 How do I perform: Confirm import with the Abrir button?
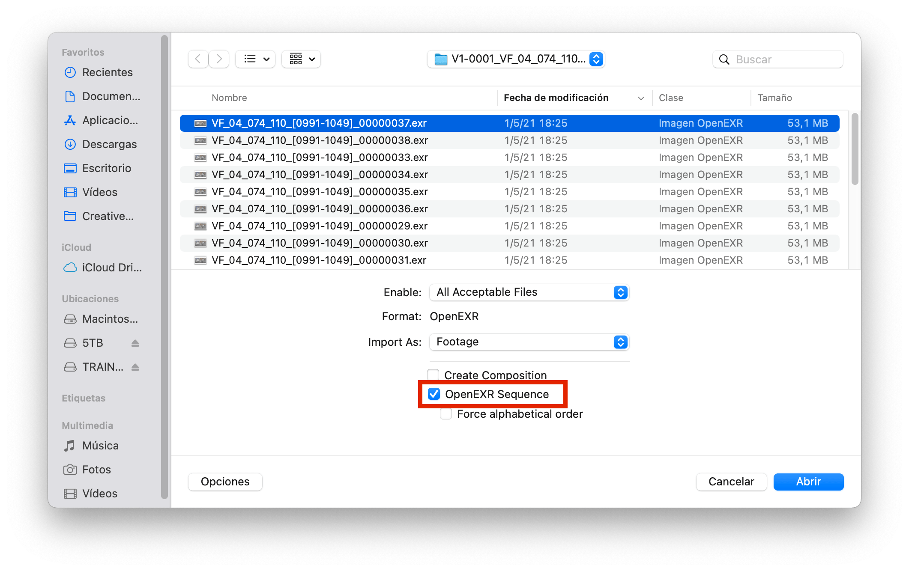tap(808, 482)
